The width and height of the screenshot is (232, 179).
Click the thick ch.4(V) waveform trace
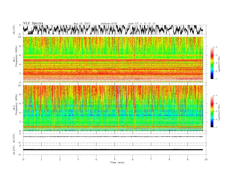[113, 150]
